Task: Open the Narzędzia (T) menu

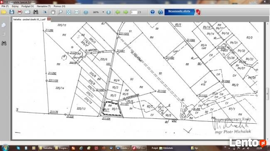Action: (x=44, y=6)
